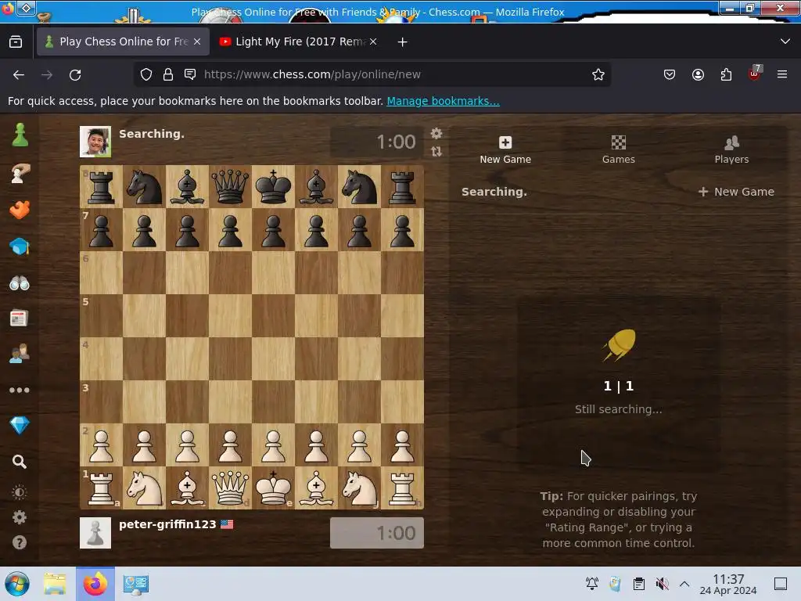This screenshot has height=601, width=801.
Task: Flip the board using arrows icon
Action: 436,152
